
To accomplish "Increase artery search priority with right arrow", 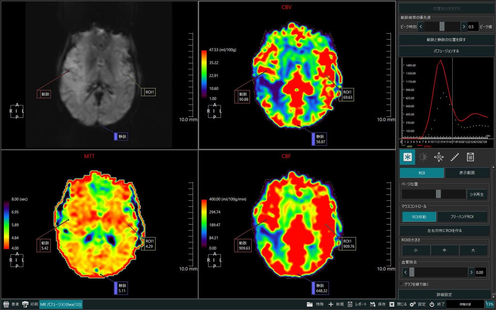I will coord(463,27).
